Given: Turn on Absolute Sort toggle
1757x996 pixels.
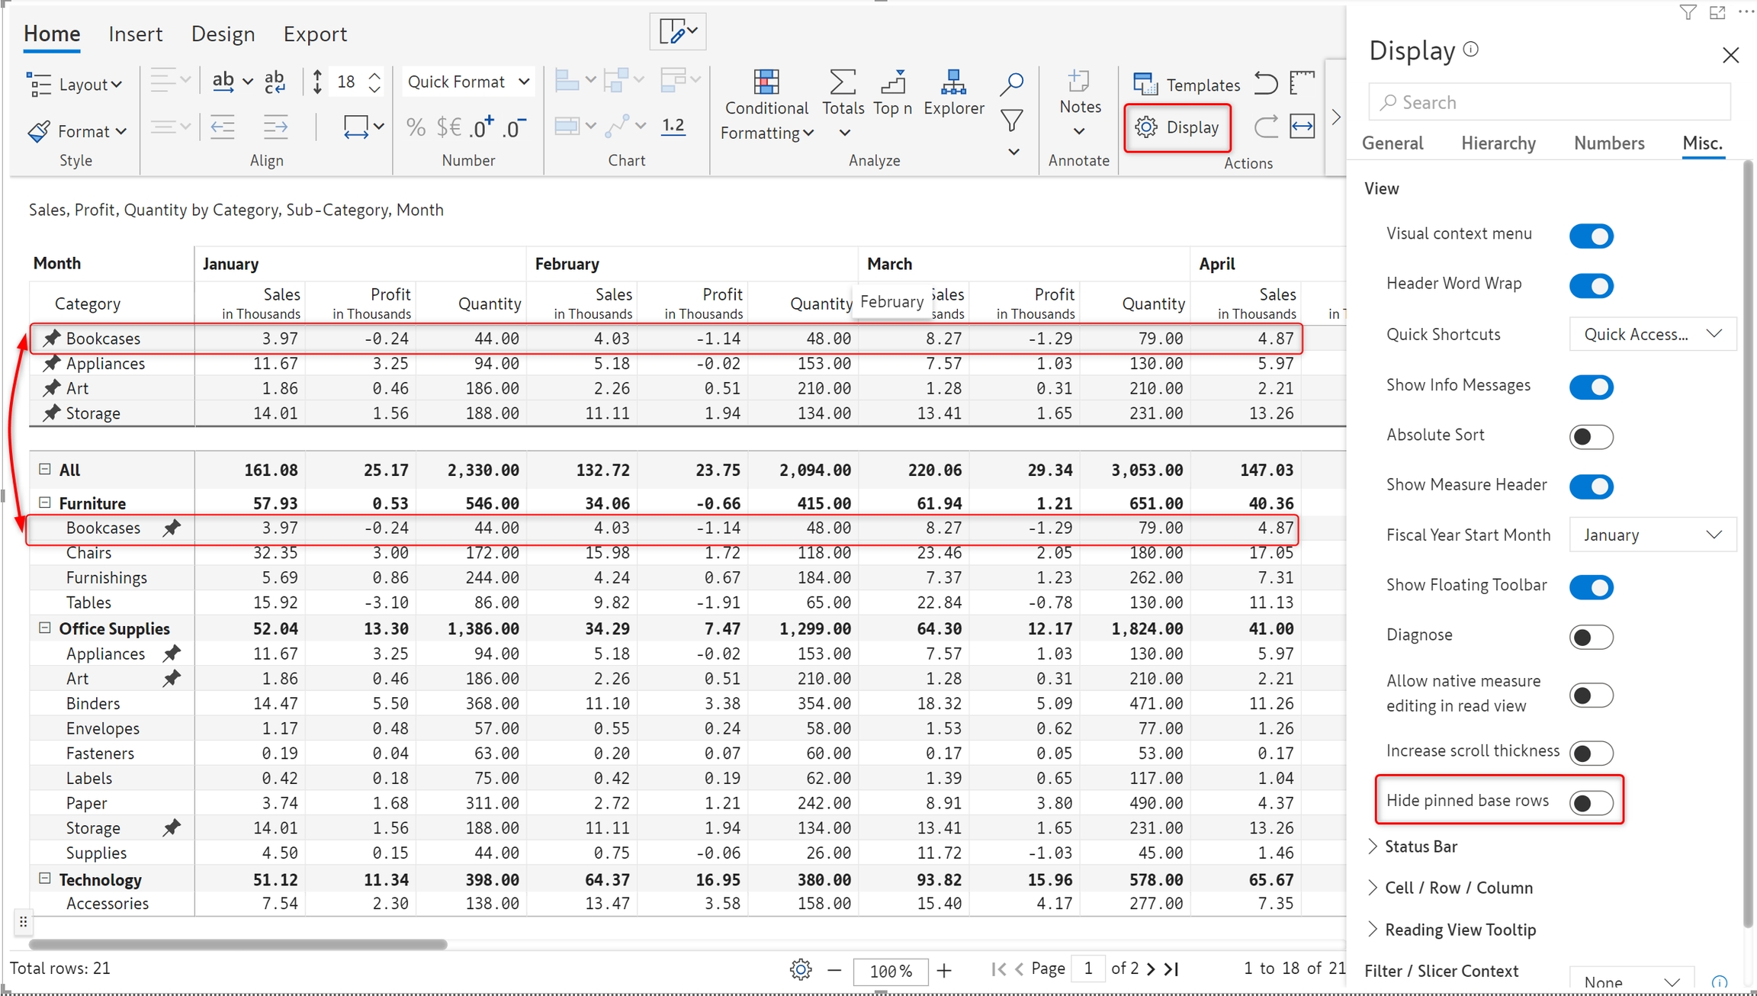Looking at the screenshot, I should point(1591,436).
